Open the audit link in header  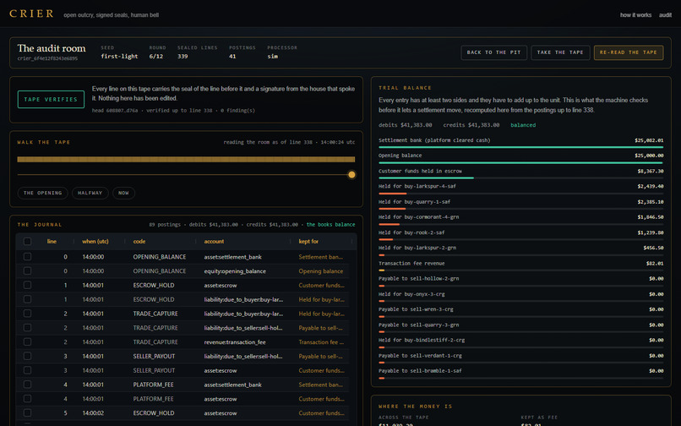(665, 14)
